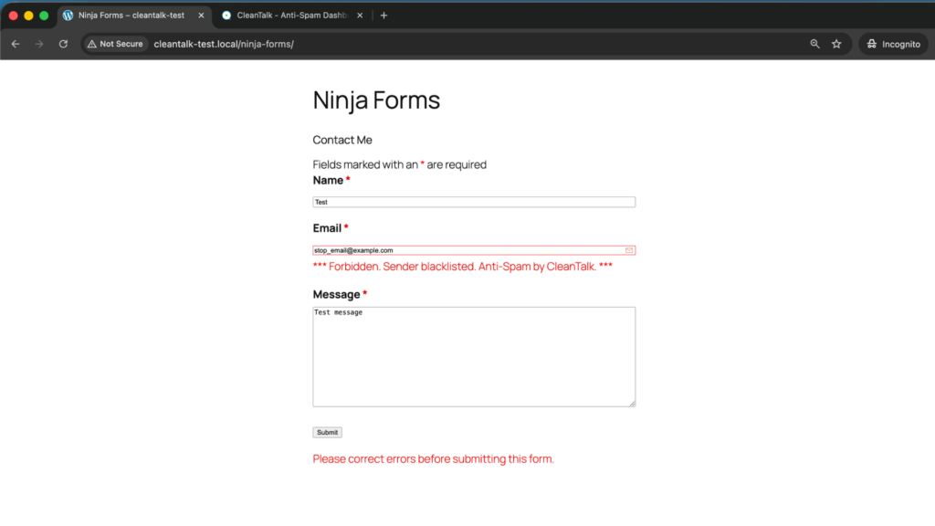The height and width of the screenshot is (526, 935).
Task: Close the CleanTalk Anti-Spam Dashboard tab
Action: 360,16
